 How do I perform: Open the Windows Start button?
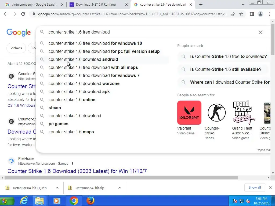pyautogui.click(x=6, y=201)
